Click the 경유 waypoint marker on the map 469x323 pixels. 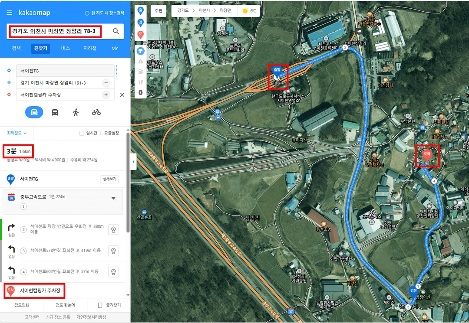click(x=413, y=291)
